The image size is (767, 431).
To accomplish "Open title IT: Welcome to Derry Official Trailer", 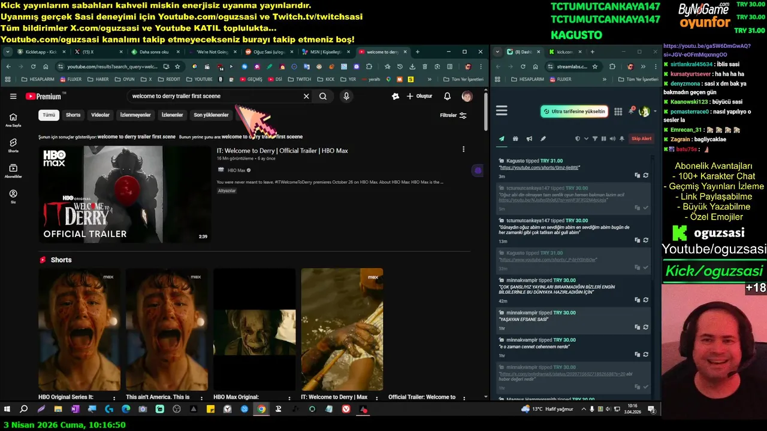I will (x=282, y=151).
